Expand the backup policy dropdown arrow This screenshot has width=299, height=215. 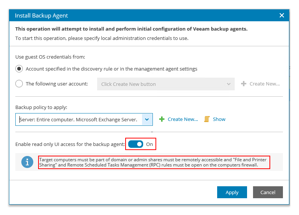click(147, 119)
